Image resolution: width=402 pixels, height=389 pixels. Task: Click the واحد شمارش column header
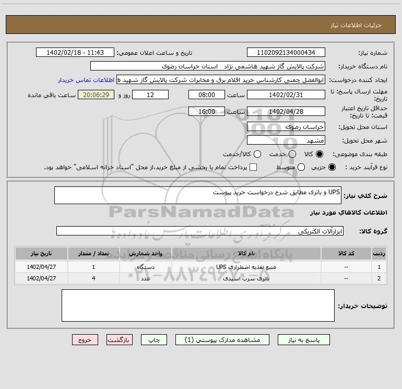point(145,254)
